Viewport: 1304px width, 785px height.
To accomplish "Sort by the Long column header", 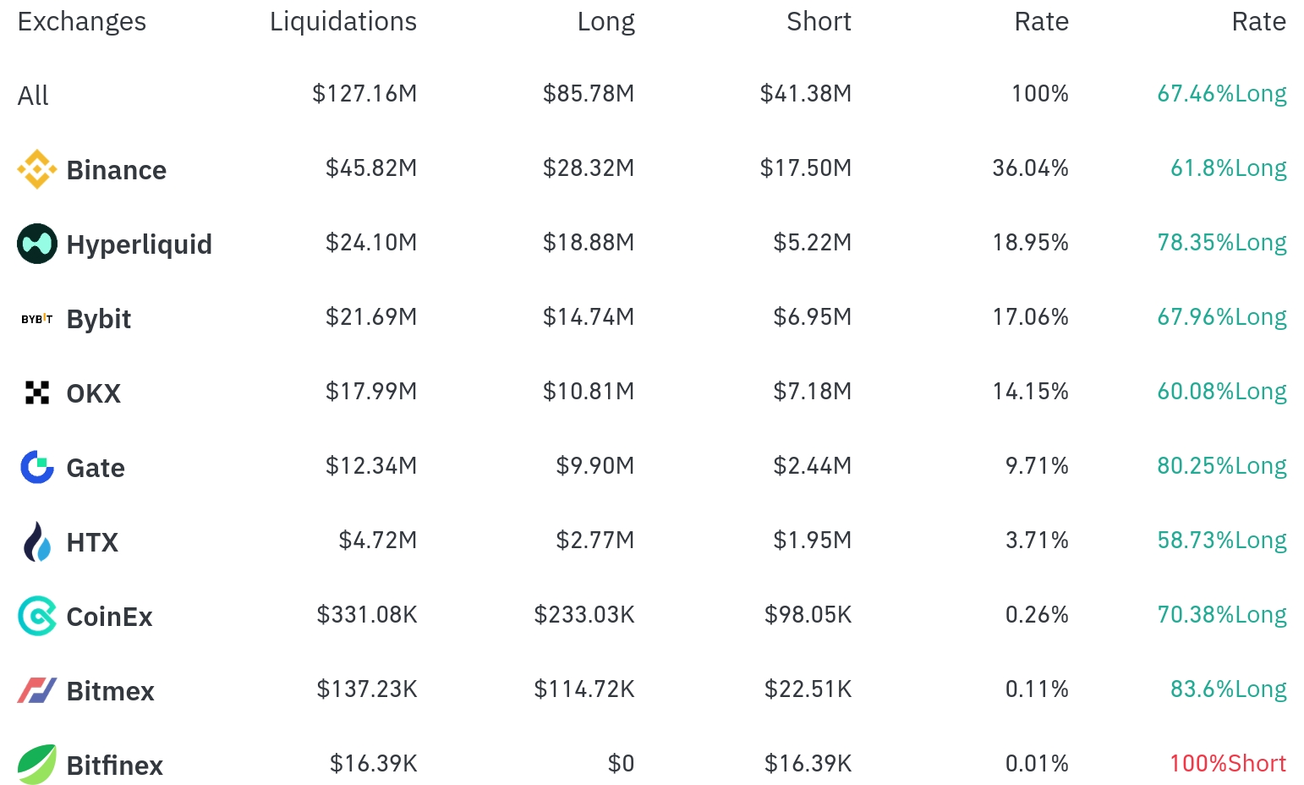I will click(605, 22).
